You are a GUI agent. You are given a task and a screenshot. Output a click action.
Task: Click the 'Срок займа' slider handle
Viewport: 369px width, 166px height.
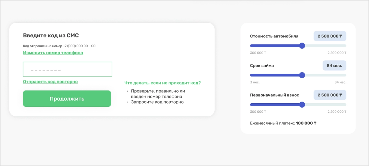[302, 75]
